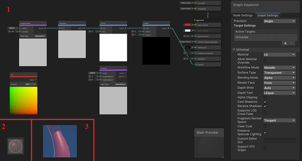Click the Voronoi node Out port
This screenshot has width=302, height=161.
tap(125, 73)
